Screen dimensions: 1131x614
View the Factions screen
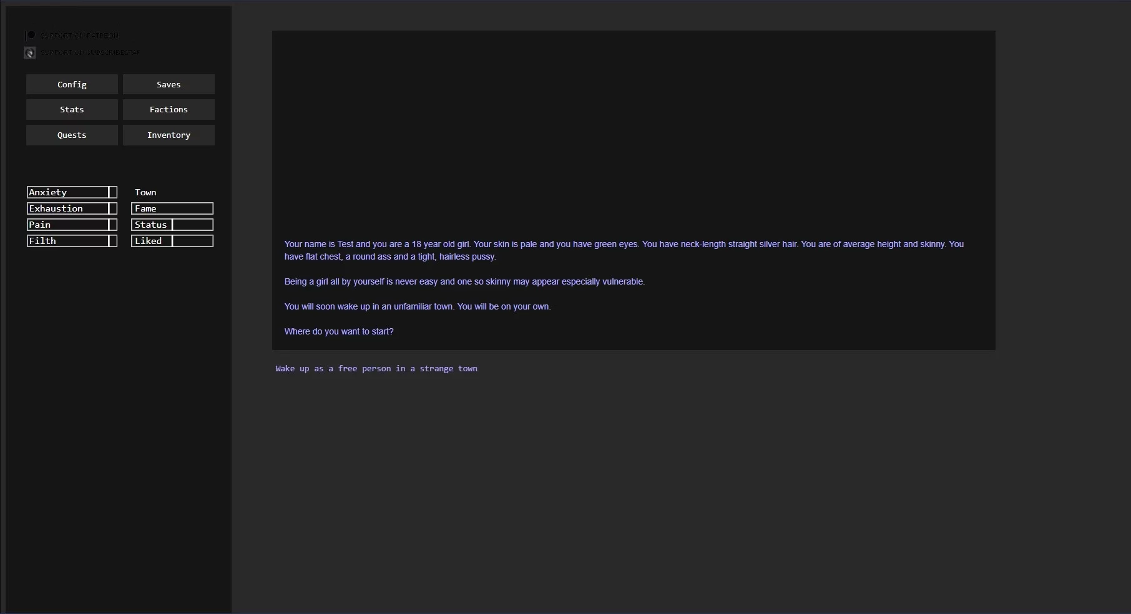169,109
